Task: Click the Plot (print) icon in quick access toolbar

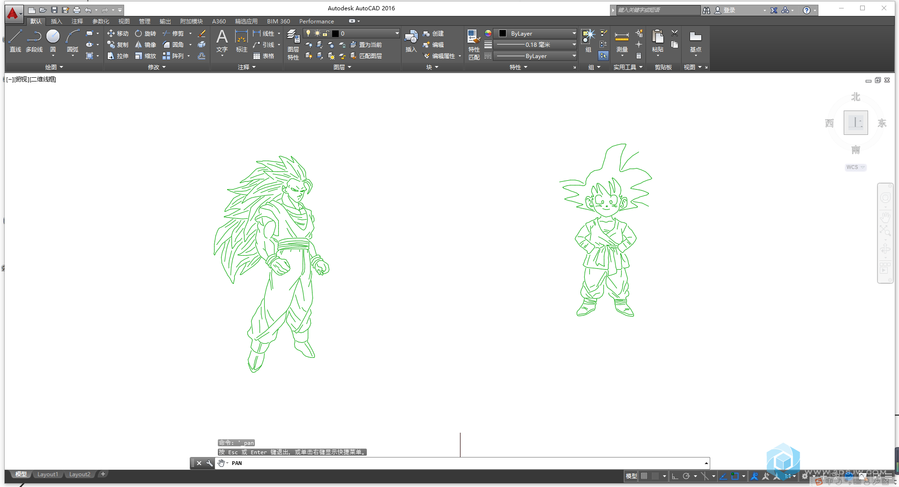Action: [x=77, y=10]
